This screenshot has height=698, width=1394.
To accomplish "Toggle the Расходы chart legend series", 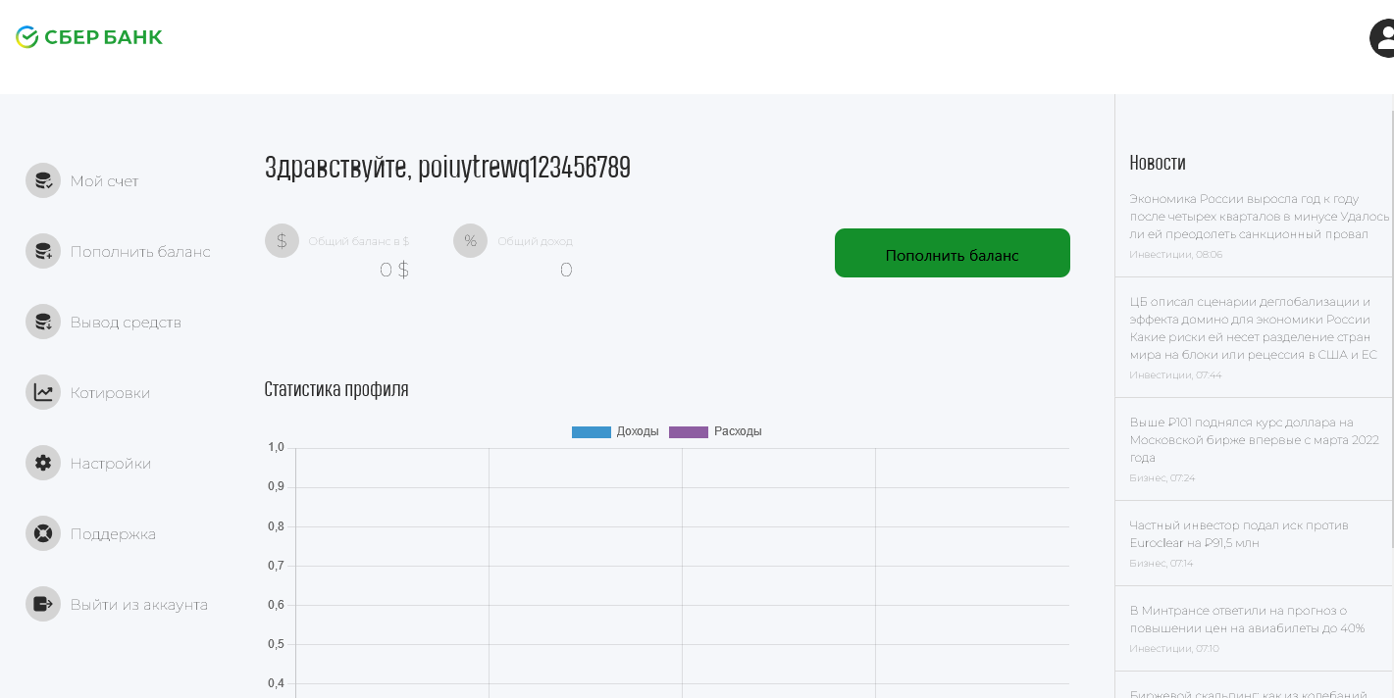I will (715, 431).
